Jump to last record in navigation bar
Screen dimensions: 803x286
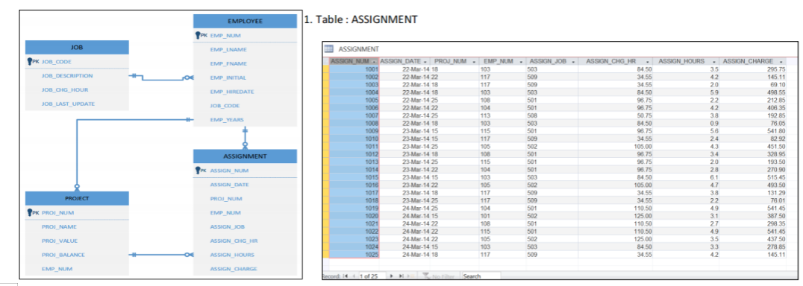point(401,276)
